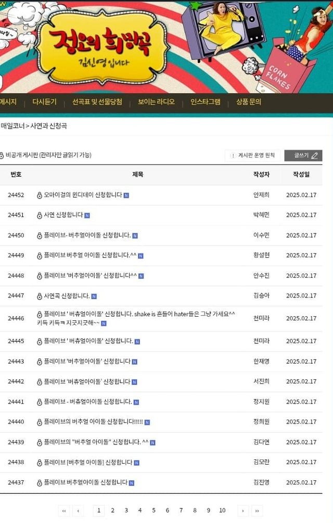Go to first page with double-left arrow
Screen dimensions: 333x523
pyautogui.click(x=64, y=510)
